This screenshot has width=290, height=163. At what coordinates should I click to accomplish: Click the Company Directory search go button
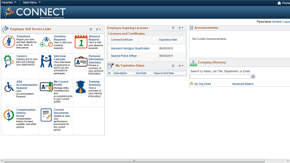(x=253, y=77)
